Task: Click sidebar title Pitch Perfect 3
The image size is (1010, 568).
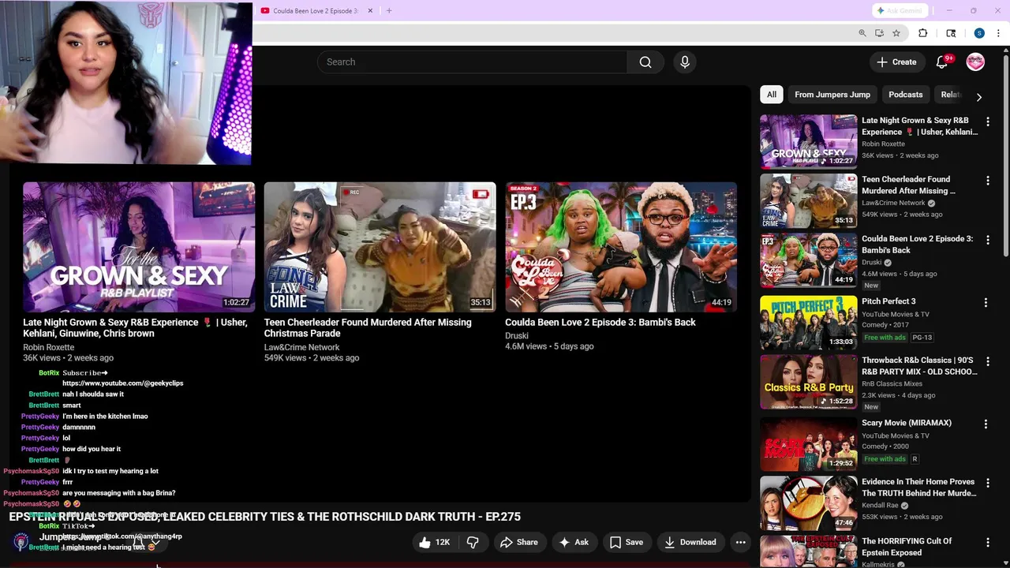Action: [888, 301]
